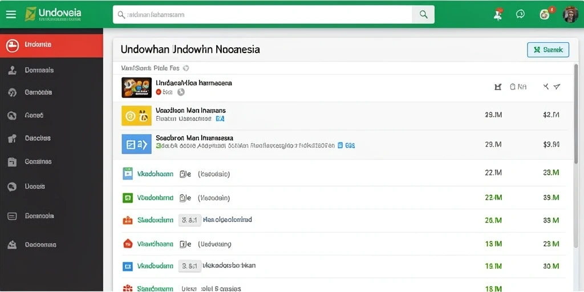Select the Soaobron Man Inanesia row title

[194, 138]
